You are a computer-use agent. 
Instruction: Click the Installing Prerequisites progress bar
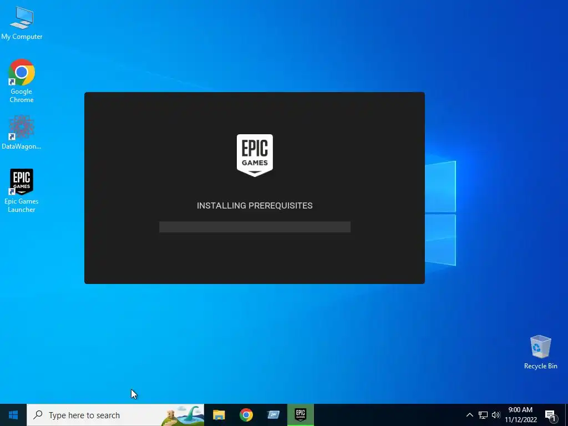255,227
